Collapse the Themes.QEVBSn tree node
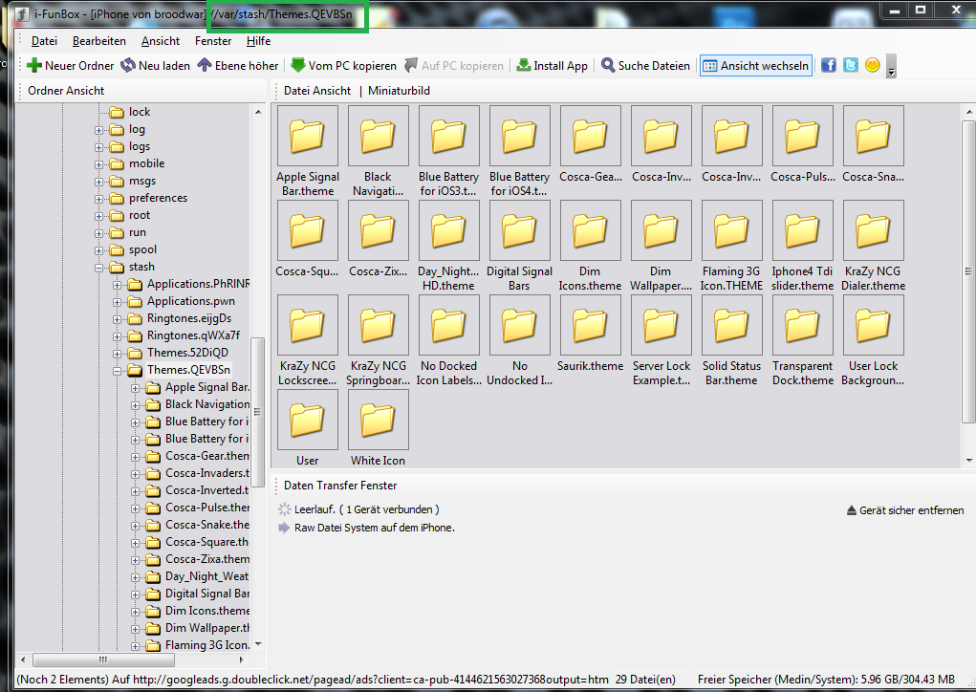Viewport: 976px width, 692px height. click(117, 371)
